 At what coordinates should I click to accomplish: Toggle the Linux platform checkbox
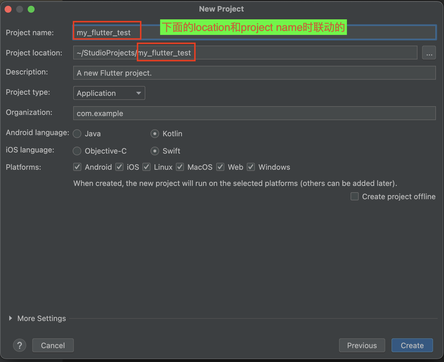click(146, 167)
